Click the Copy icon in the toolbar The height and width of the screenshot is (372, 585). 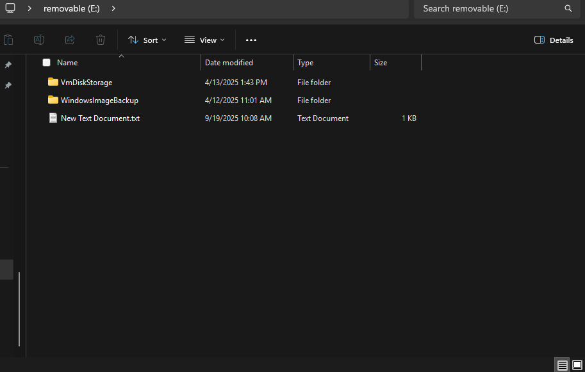pos(8,40)
